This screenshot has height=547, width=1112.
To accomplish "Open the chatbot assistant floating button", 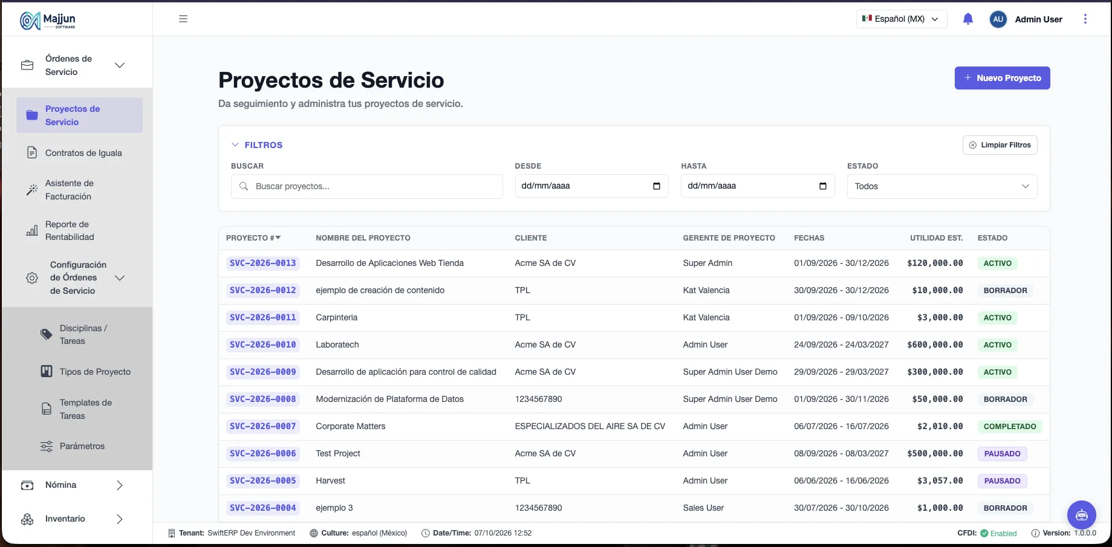I will coord(1081,515).
